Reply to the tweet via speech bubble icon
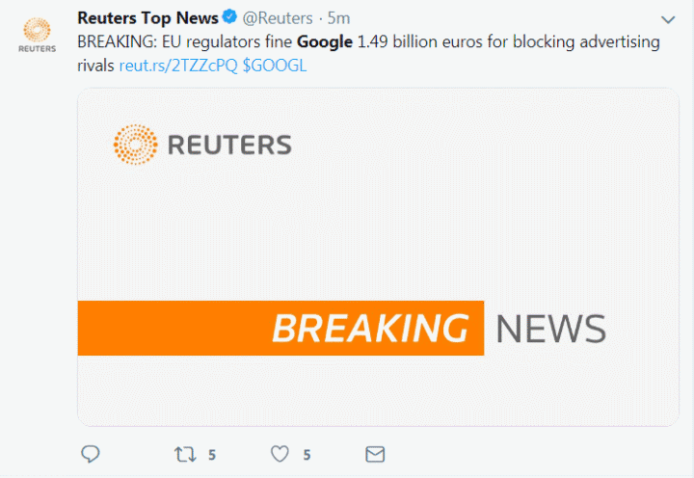The height and width of the screenshot is (478, 694). click(91, 454)
